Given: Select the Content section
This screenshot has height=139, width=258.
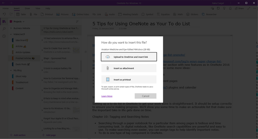Looking at the screenshot, I should tap(25, 88).
